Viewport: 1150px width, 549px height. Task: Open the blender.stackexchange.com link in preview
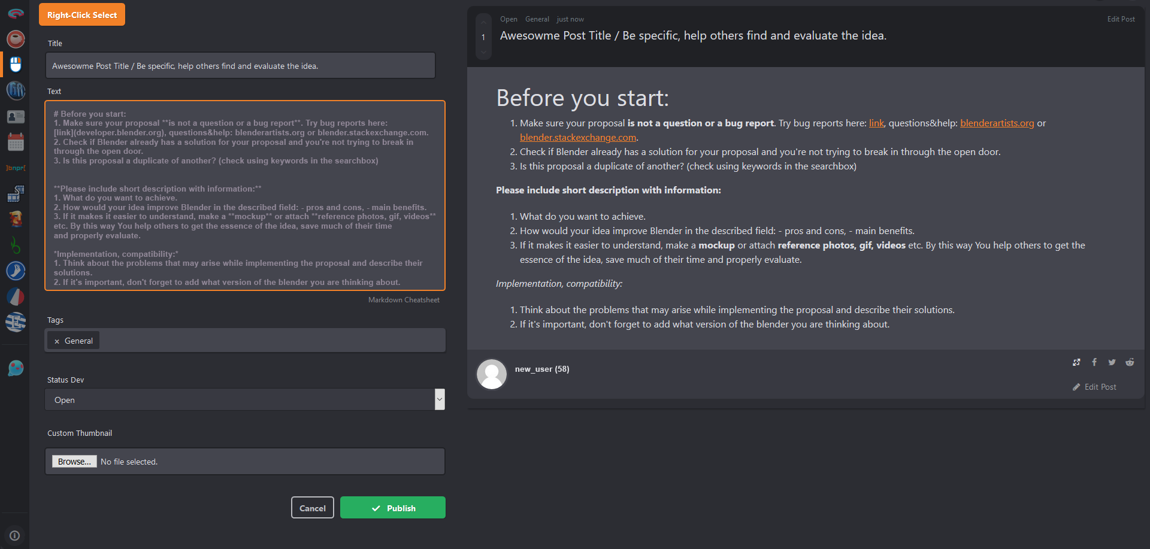pos(578,137)
